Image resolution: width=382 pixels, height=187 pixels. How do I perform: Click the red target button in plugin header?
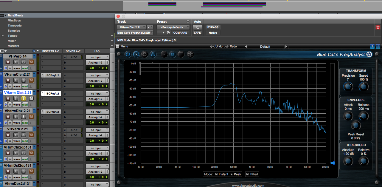coord(378,27)
